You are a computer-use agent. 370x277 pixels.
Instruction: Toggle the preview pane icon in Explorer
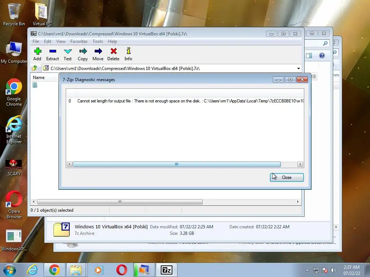pos(309,56)
